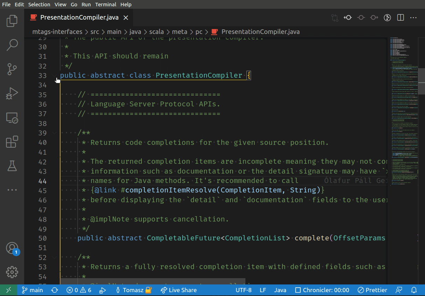425x296 pixels.
Task: Open the Terminal menu
Action: tap(106, 5)
